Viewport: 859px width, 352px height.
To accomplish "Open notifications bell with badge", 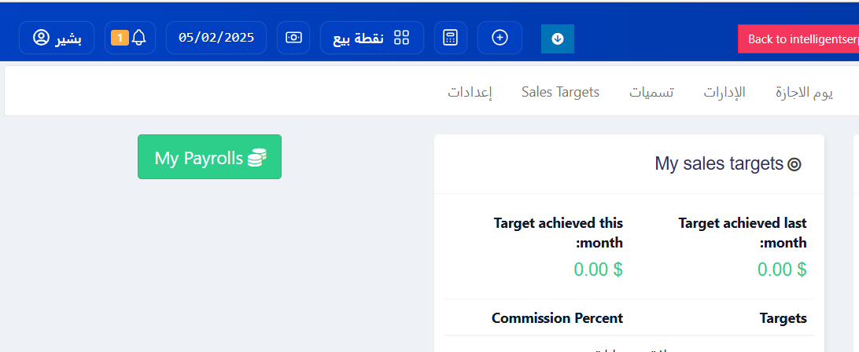I will [139, 37].
